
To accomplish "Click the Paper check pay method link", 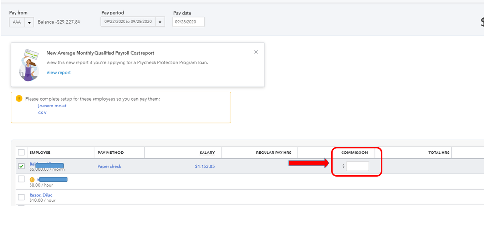I will coord(109,166).
